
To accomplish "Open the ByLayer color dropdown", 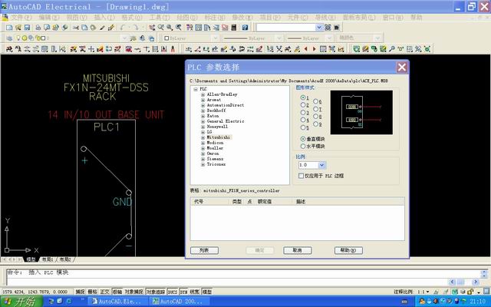I will [192, 37].
